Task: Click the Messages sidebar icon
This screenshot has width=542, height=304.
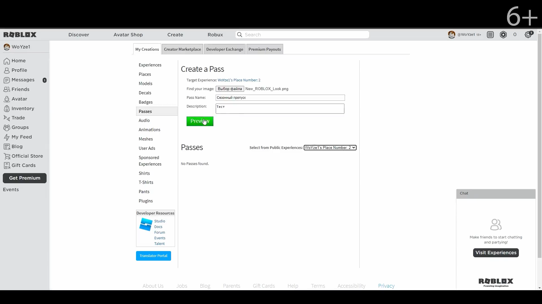Action: (7, 80)
